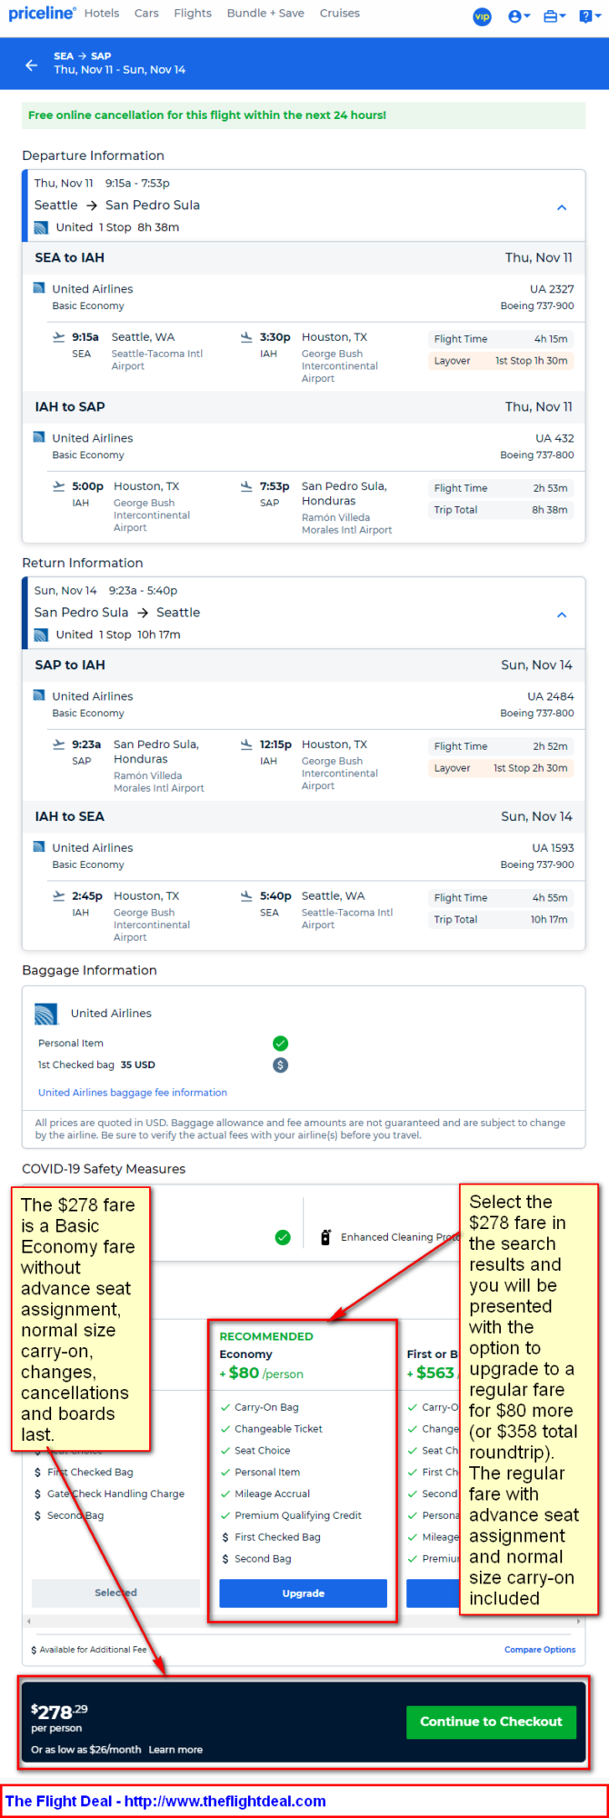The width and height of the screenshot is (609, 1818).
Task: Collapse the Return Information flight details
Action: pyautogui.click(x=562, y=614)
